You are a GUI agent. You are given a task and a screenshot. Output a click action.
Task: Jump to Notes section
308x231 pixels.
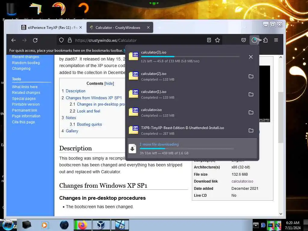click(71, 118)
